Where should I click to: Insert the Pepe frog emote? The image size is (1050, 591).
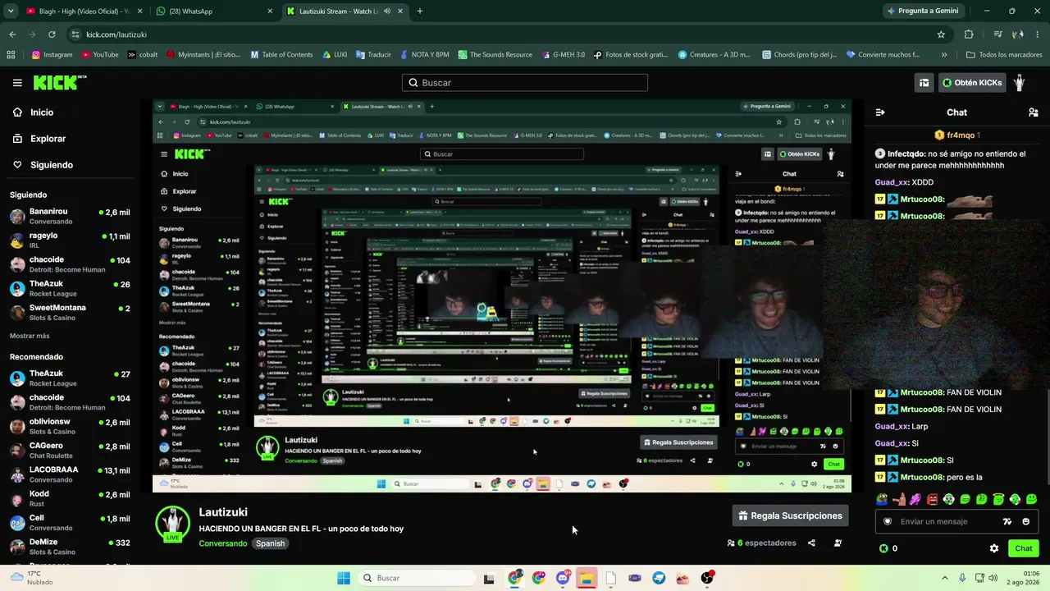point(882,499)
